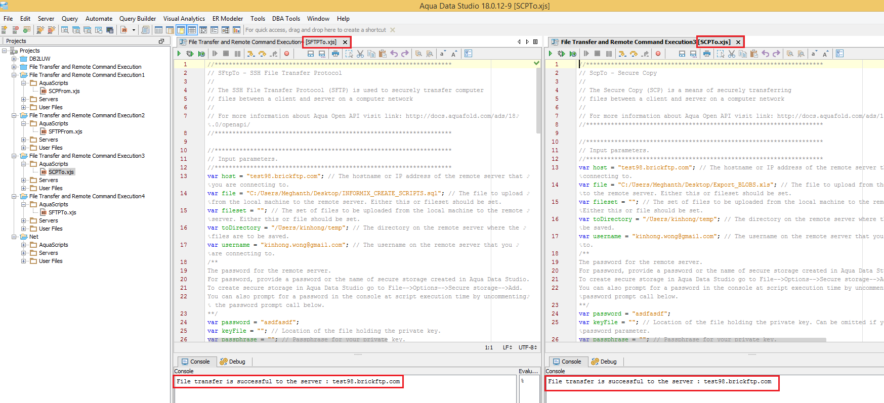This screenshot has width=884, height=403.
Task: Select SFTPFrom.xjs in the Projects tree
Action: (65, 131)
